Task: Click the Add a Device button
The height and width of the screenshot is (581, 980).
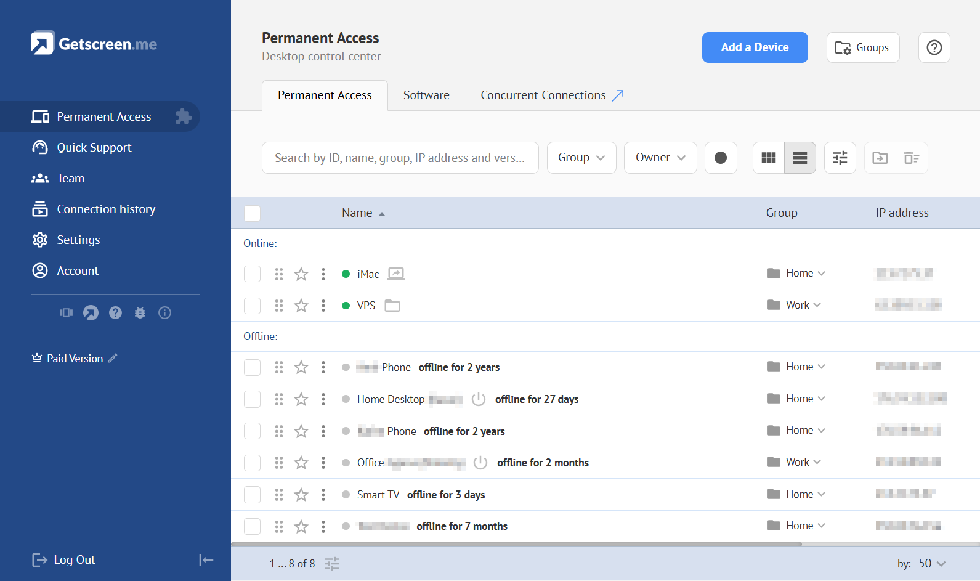Action: coord(755,47)
